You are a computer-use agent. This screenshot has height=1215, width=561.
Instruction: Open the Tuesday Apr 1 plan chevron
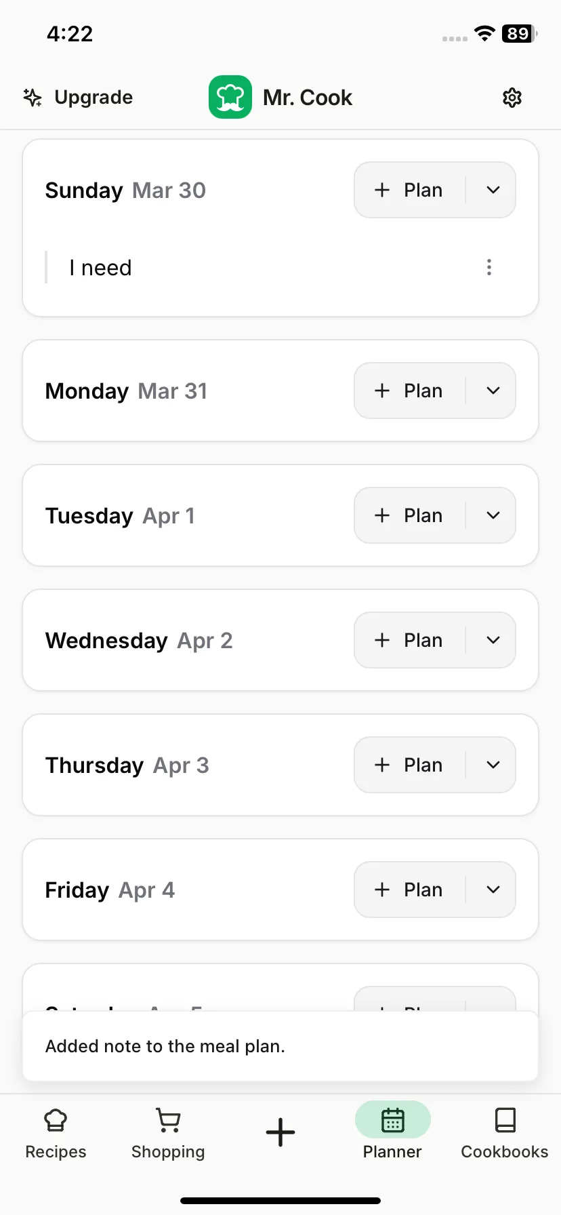(493, 515)
